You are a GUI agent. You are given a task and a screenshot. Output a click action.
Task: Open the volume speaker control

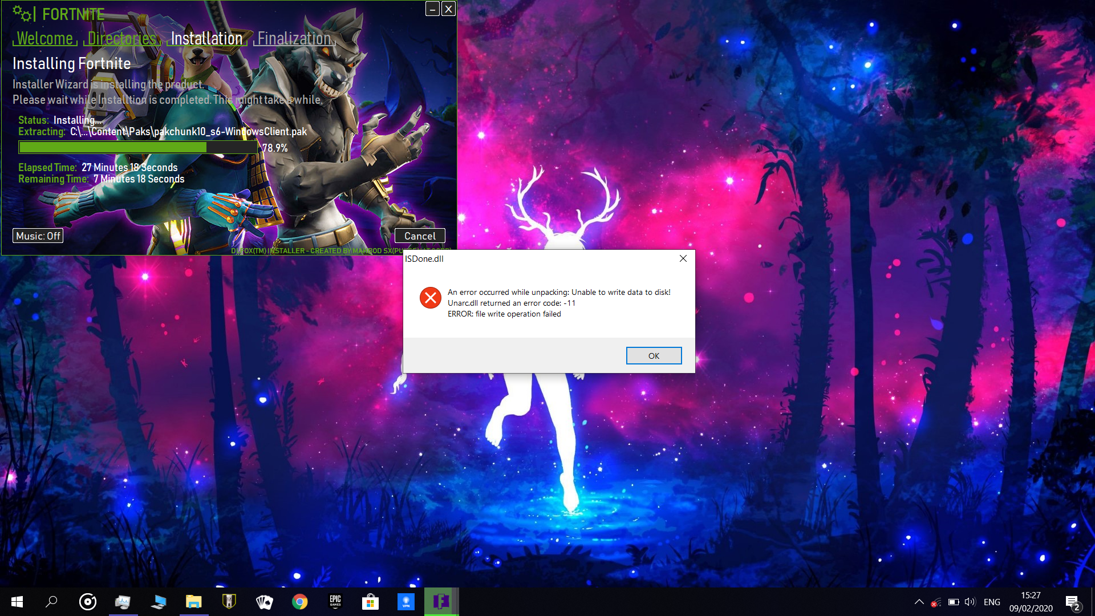click(x=970, y=602)
